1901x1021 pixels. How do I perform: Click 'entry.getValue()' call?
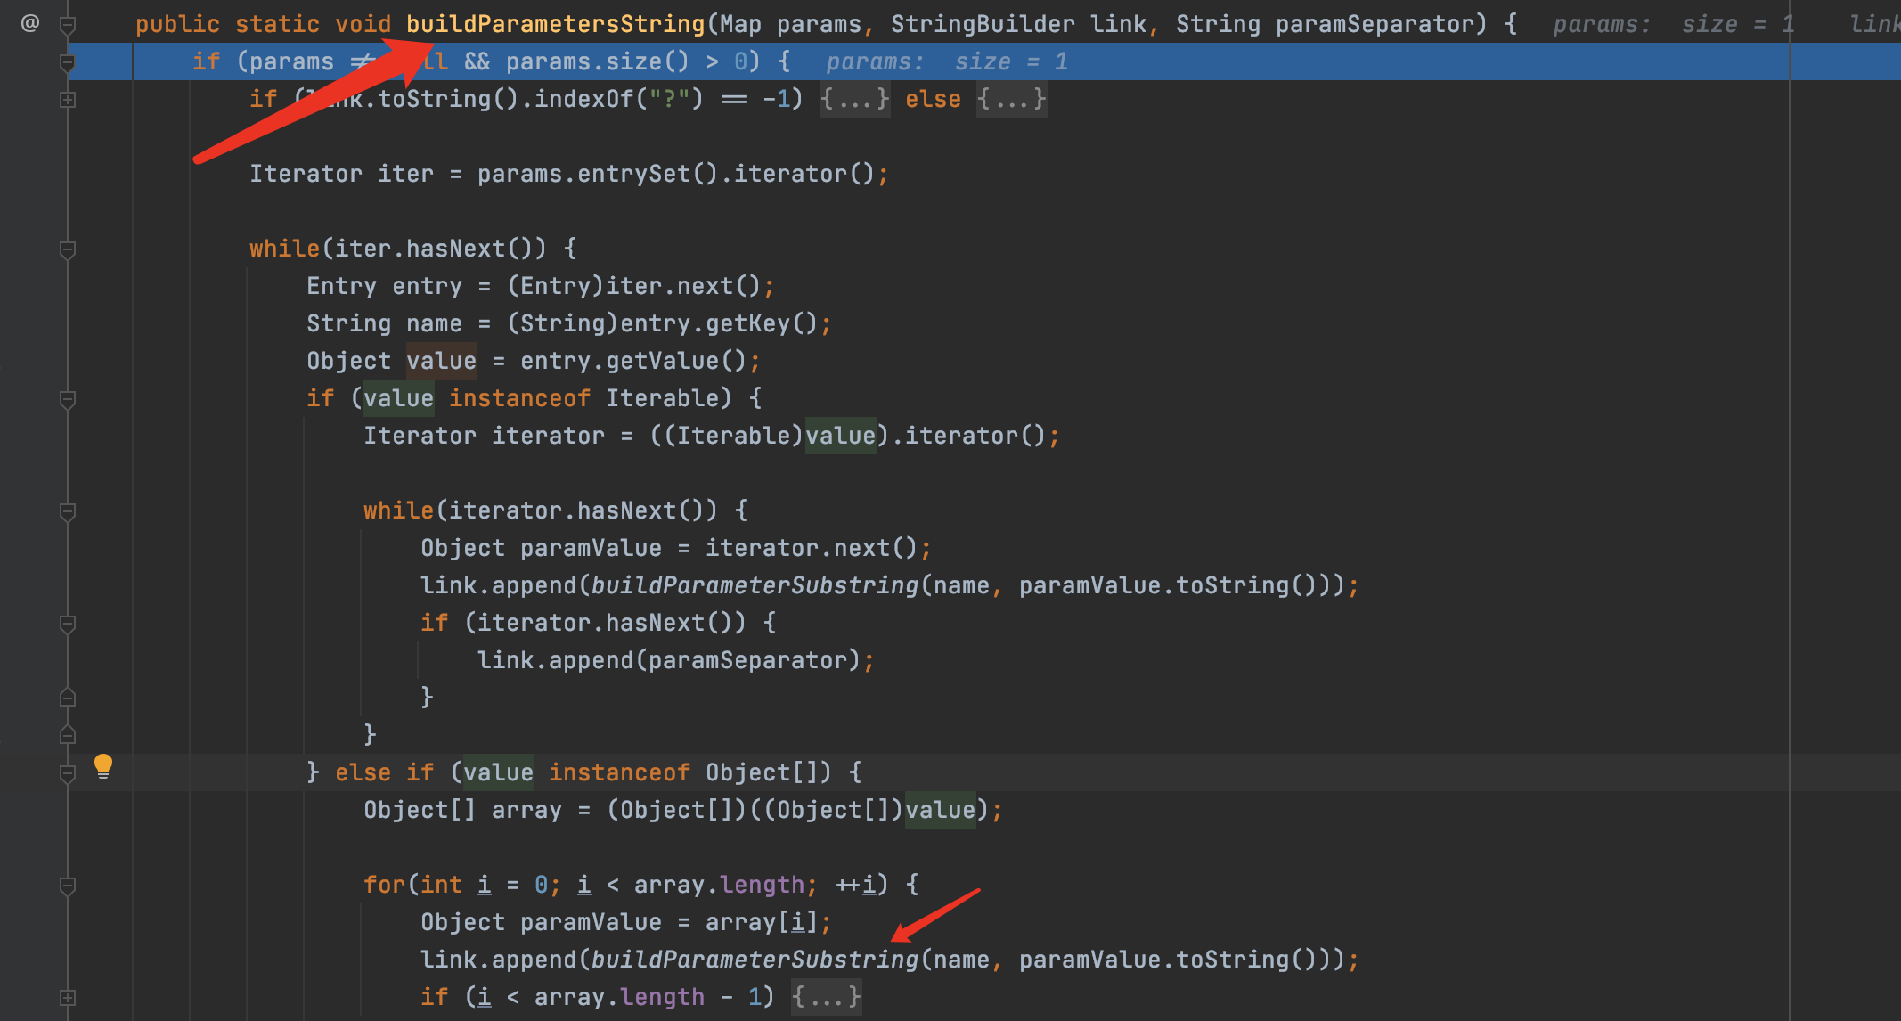click(633, 361)
